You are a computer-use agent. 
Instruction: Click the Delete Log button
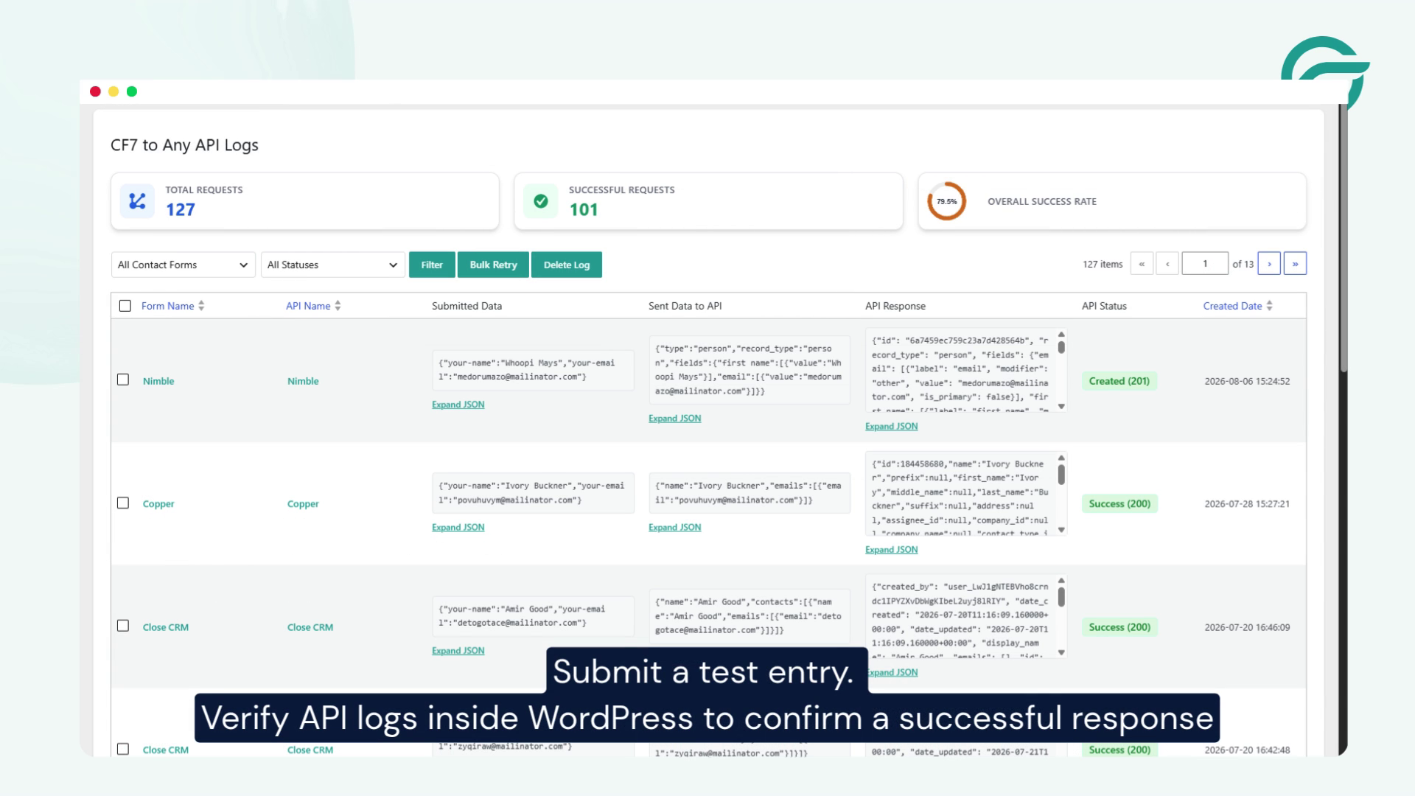coord(567,265)
